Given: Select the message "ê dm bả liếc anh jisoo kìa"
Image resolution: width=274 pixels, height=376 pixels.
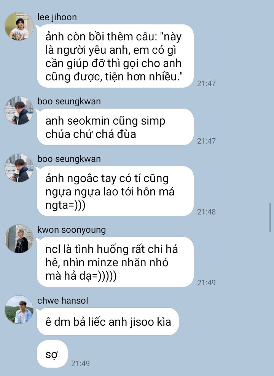Looking at the screenshot, I should 108,322.
